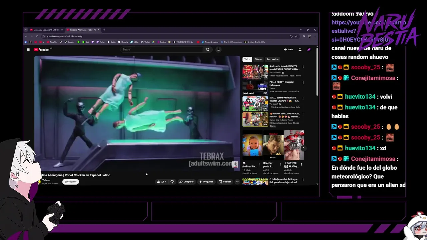Viewport: 427px width, 240px height.
Task: Open a new browser tab with plus
Action: pos(104,30)
